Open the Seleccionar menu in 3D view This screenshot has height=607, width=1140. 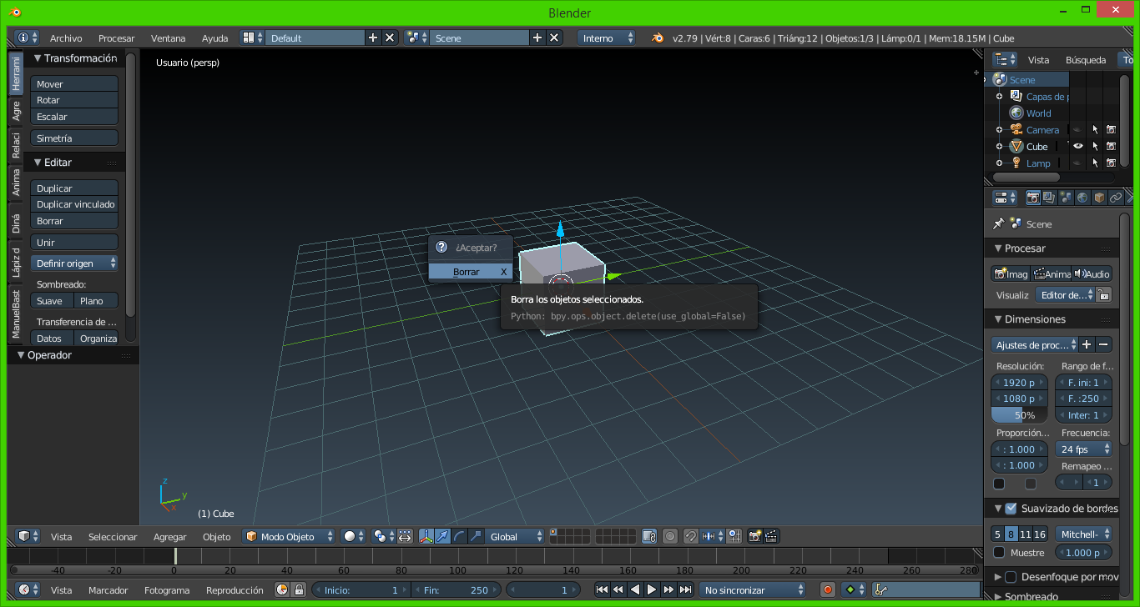(x=113, y=537)
